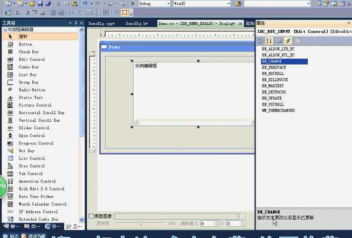Open the Debug configuration dropdown
The image size is (352, 238).
click(168, 4)
